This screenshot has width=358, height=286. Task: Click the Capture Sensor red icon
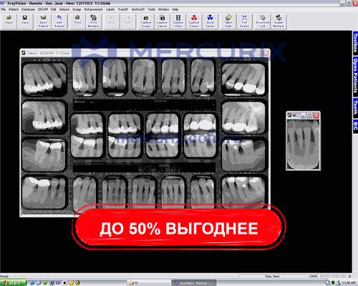(x=194, y=21)
